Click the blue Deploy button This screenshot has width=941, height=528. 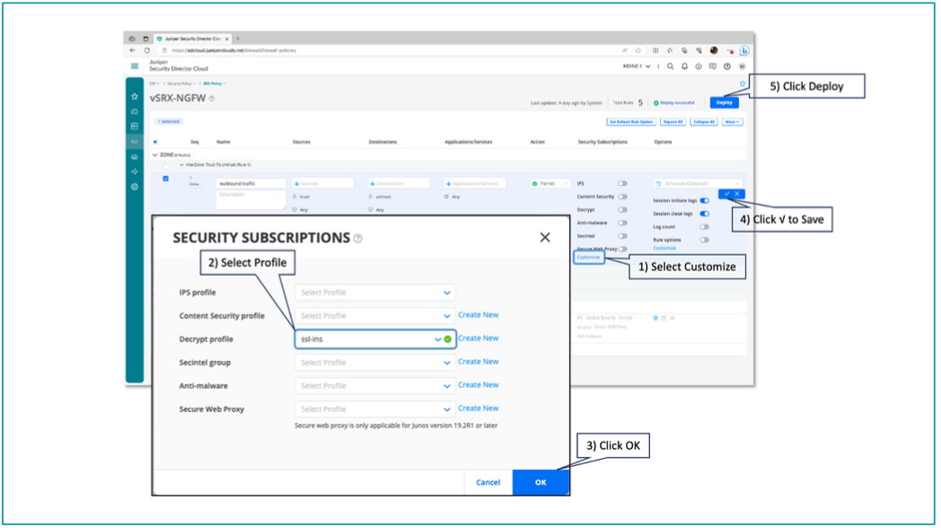click(724, 102)
